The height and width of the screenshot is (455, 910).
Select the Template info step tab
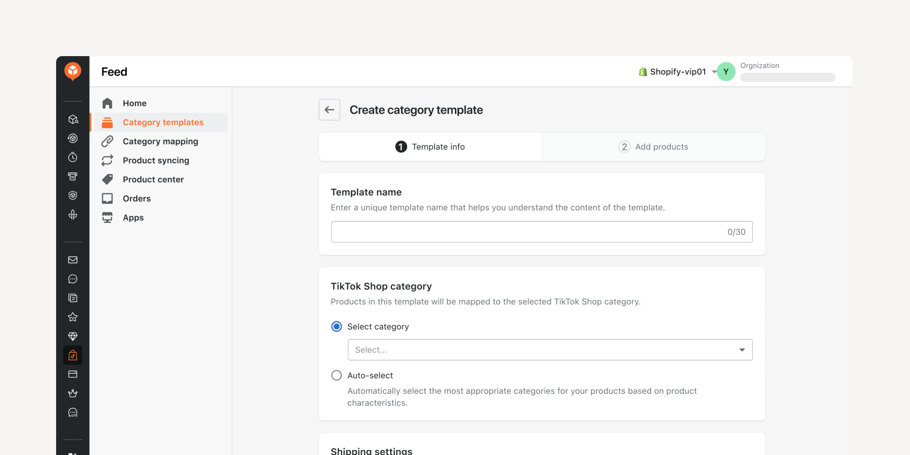[x=430, y=147]
